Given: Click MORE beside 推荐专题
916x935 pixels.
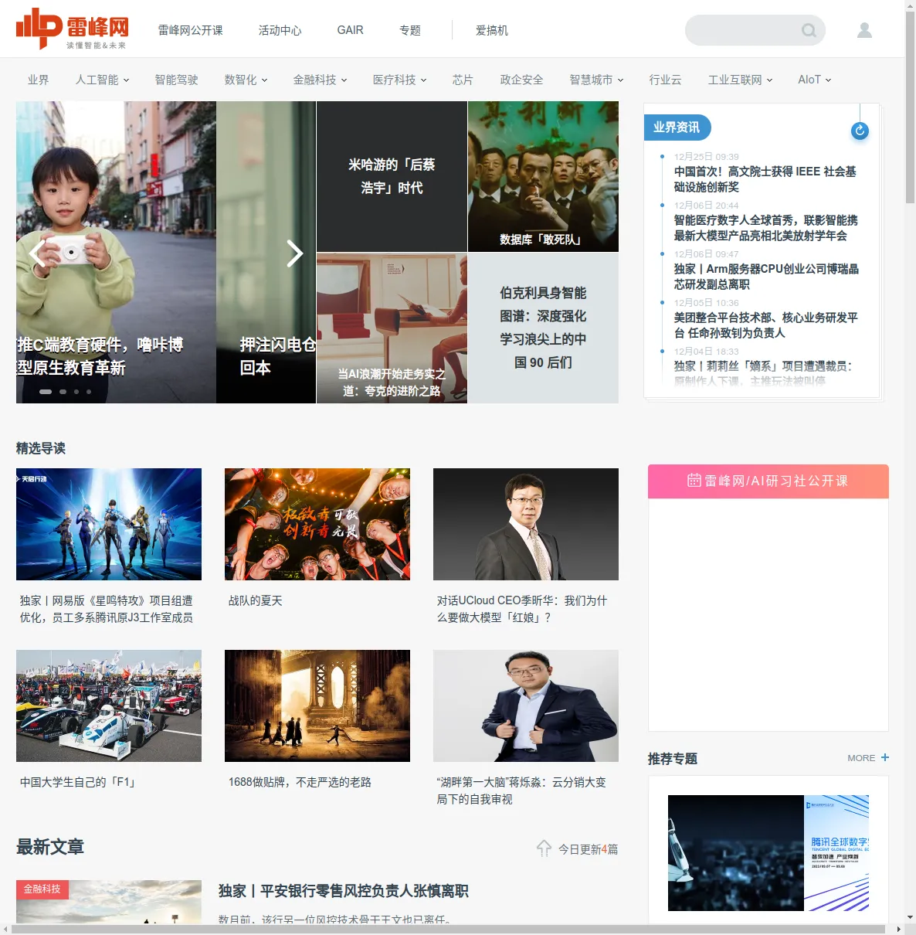Looking at the screenshot, I should click(861, 758).
